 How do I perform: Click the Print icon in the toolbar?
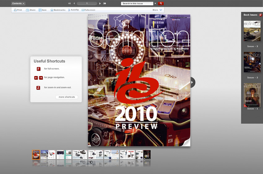click(x=15, y=10)
